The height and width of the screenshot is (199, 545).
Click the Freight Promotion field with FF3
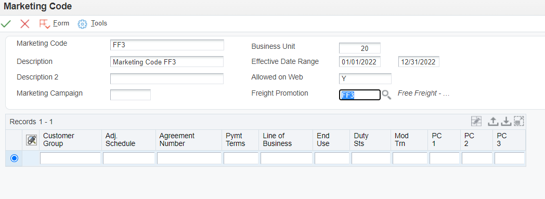pos(360,95)
